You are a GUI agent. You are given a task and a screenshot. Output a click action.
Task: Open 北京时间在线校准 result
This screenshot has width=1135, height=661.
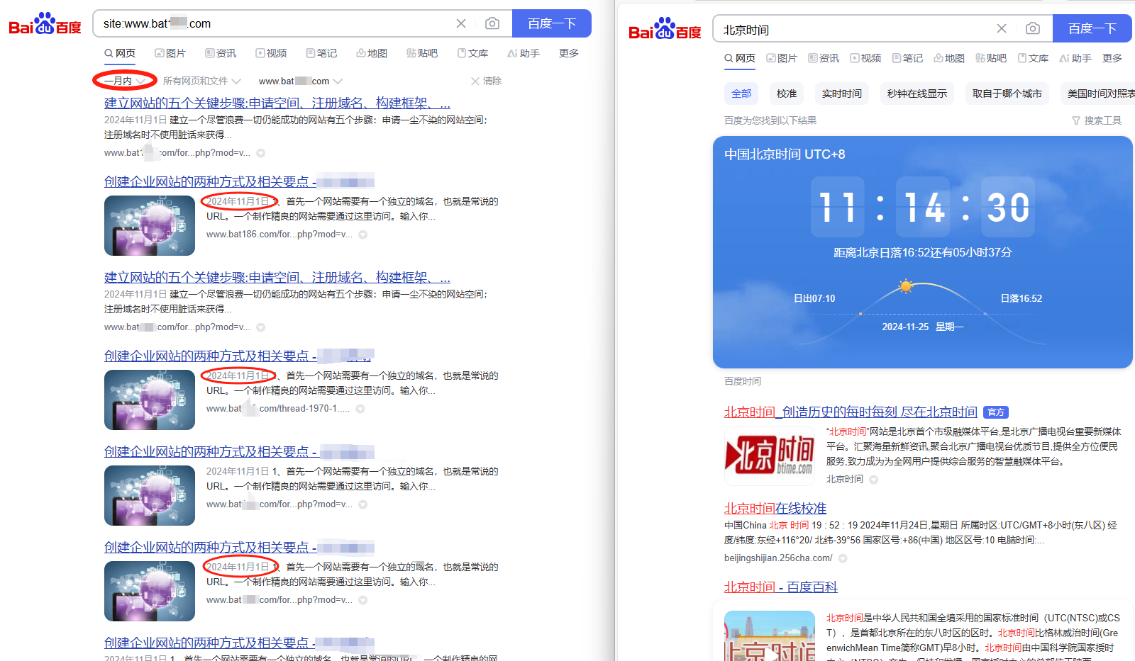(775, 509)
